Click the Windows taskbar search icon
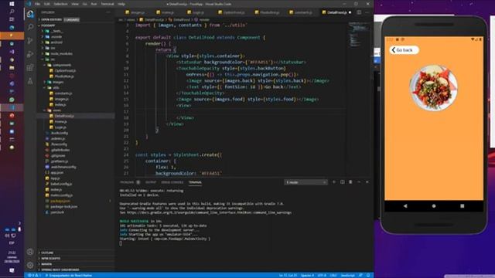 click(x=12, y=12)
